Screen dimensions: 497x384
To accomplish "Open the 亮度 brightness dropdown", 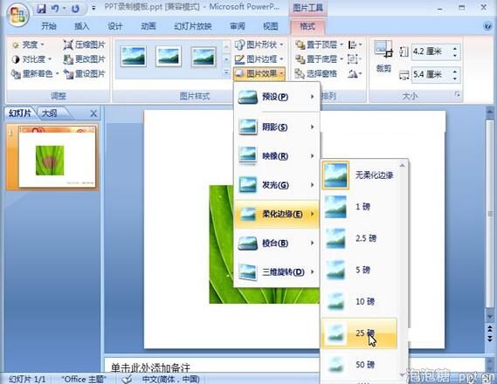I will (29, 45).
